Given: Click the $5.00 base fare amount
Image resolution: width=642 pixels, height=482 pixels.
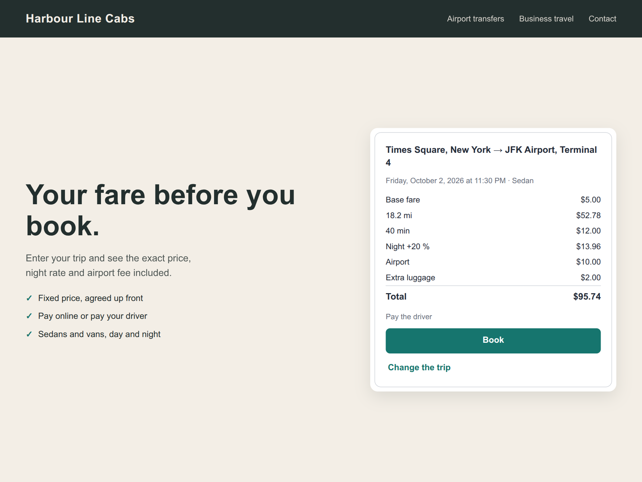Looking at the screenshot, I should (590, 200).
